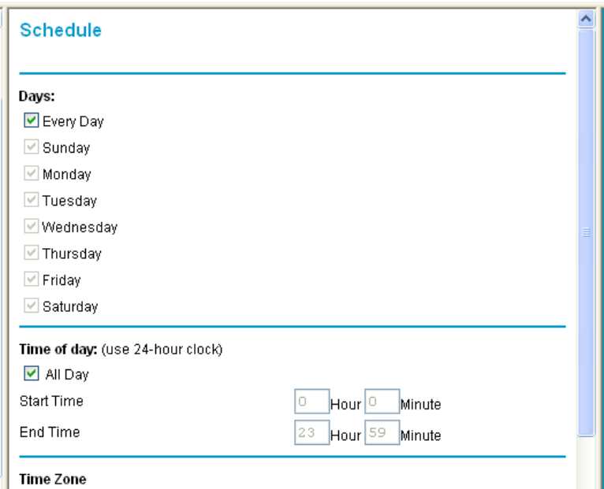The image size is (604, 489).
Task: Select the End Time hour field
Action: pyautogui.click(x=311, y=434)
